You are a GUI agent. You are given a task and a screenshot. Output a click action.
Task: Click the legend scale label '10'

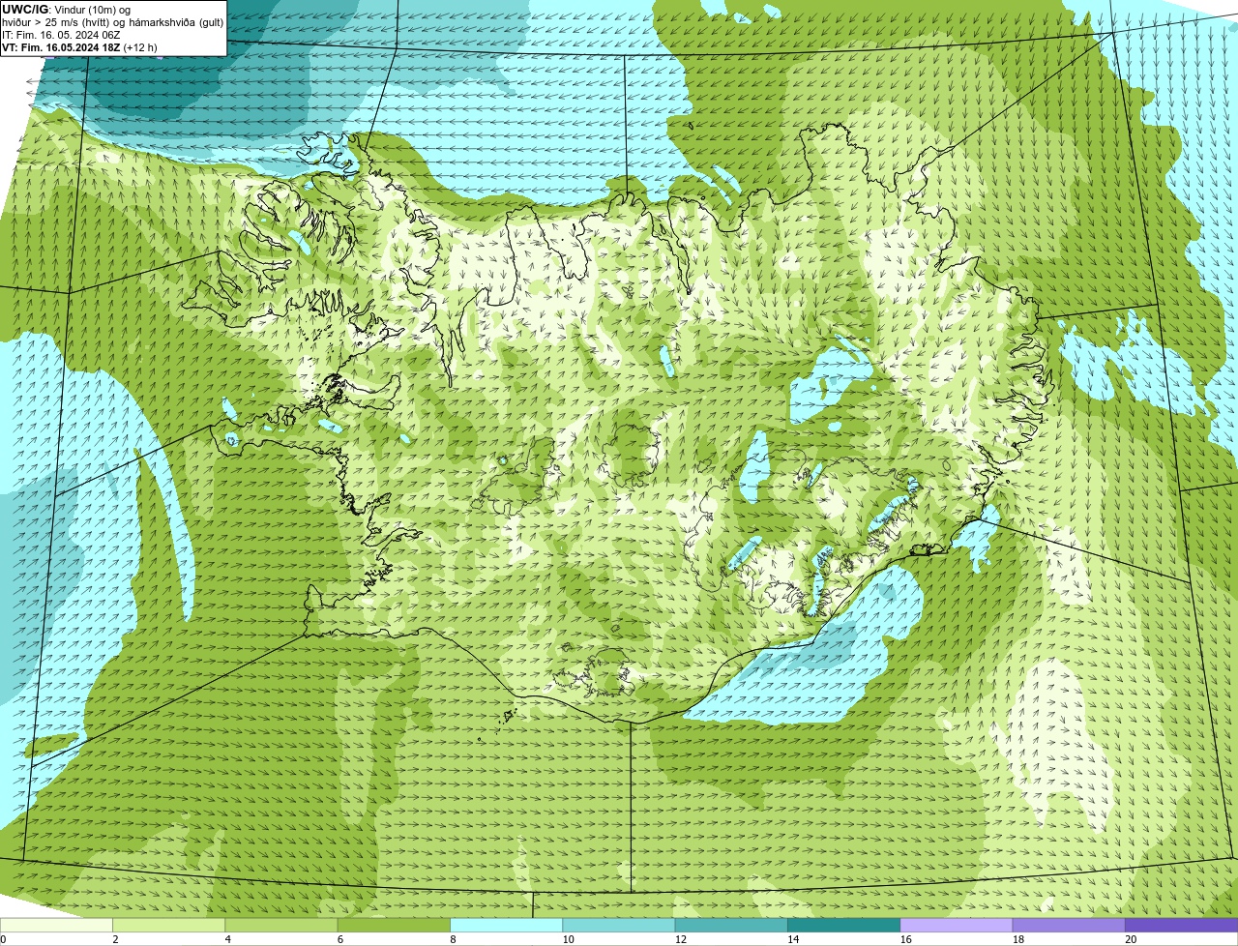[x=568, y=939]
